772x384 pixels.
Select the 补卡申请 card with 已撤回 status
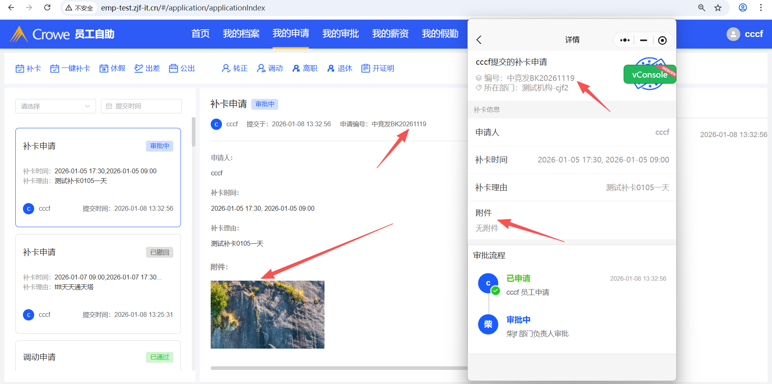98,284
